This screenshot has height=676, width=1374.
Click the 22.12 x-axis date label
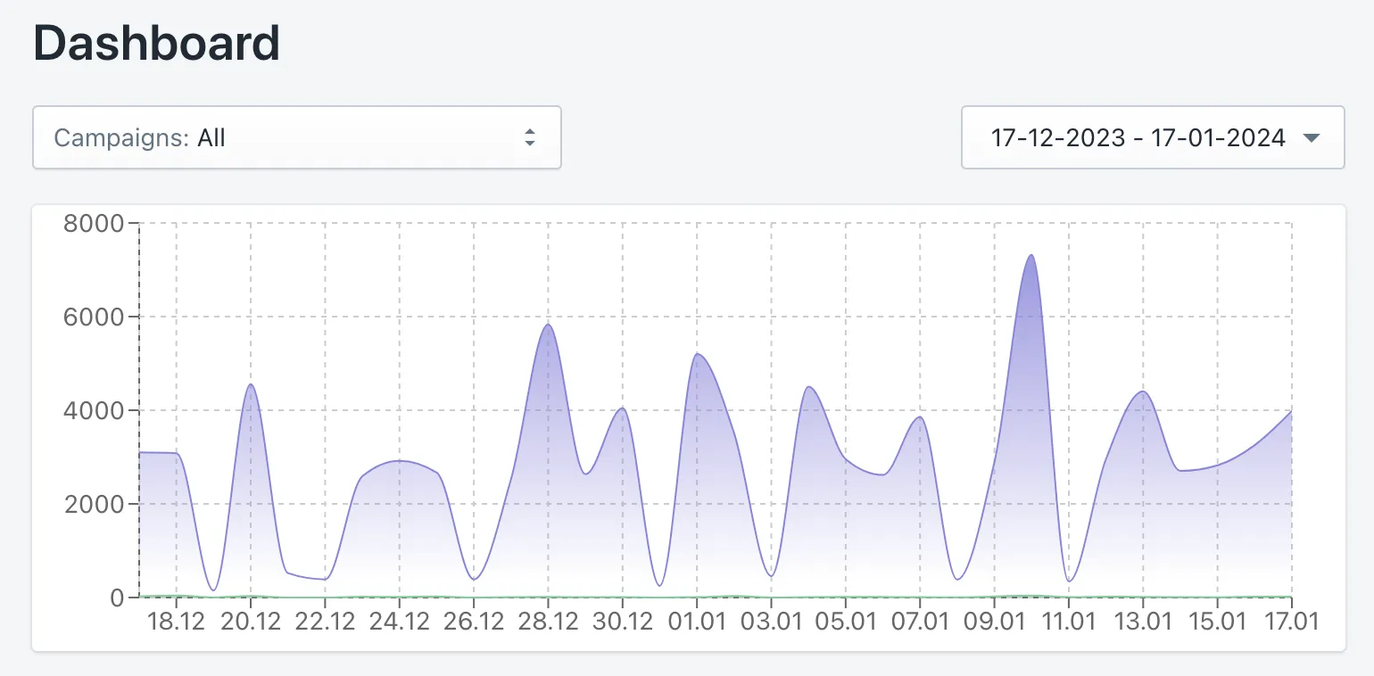[325, 620]
